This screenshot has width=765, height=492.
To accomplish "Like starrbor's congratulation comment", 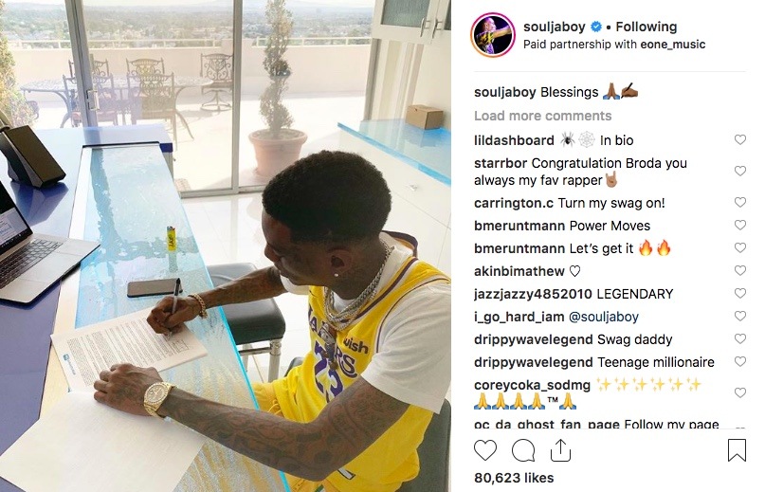I will pos(740,171).
